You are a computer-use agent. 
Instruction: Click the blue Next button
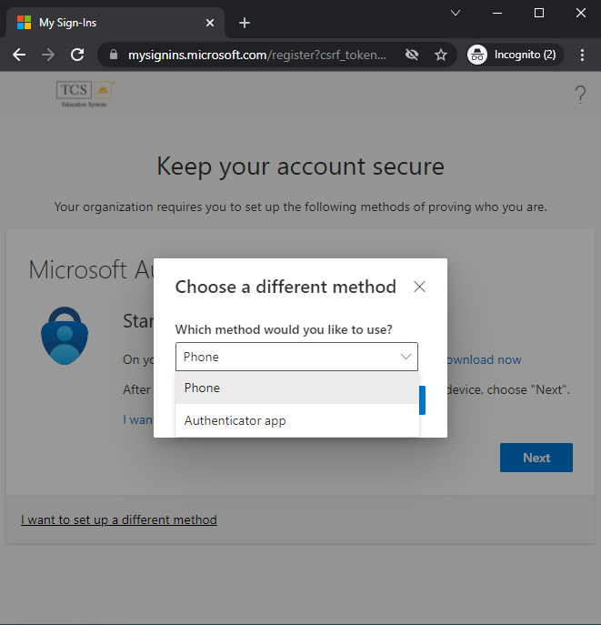(x=536, y=458)
